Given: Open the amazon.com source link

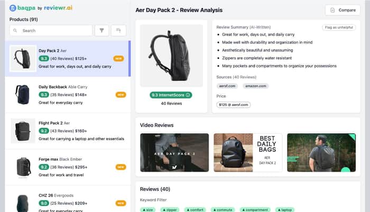Looking at the screenshot, I should click(x=255, y=86).
